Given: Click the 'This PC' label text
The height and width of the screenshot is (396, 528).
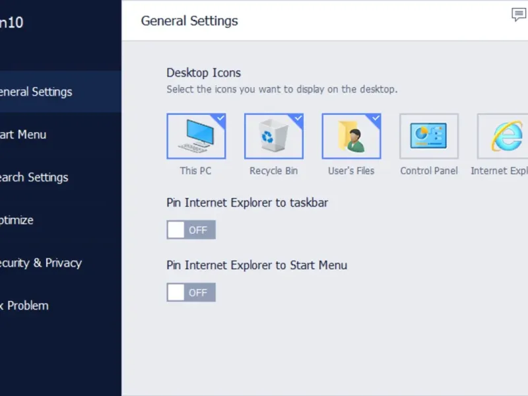Looking at the screenshot, I should pos(195,171).
